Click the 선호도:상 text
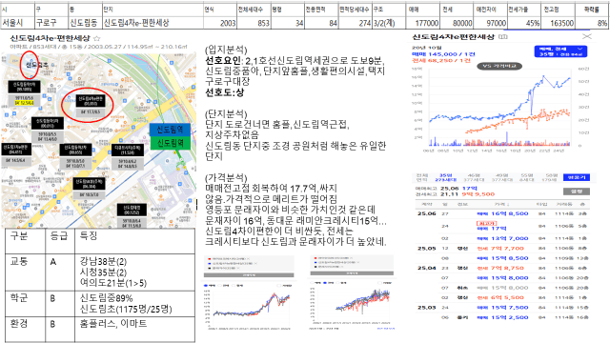This screenshot has height=343, width=610. pos(225,92)
